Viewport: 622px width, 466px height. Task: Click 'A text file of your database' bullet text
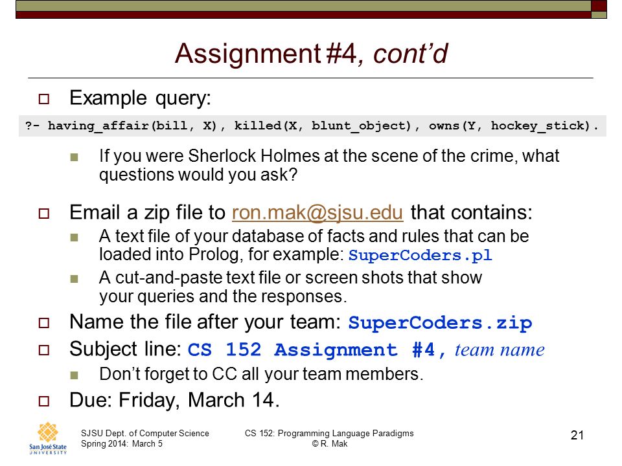click(x=314, y=245)
